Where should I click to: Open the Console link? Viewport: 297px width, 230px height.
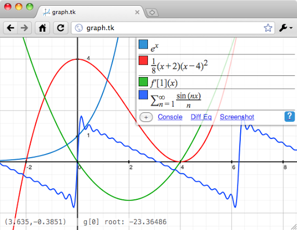[170, 117]
